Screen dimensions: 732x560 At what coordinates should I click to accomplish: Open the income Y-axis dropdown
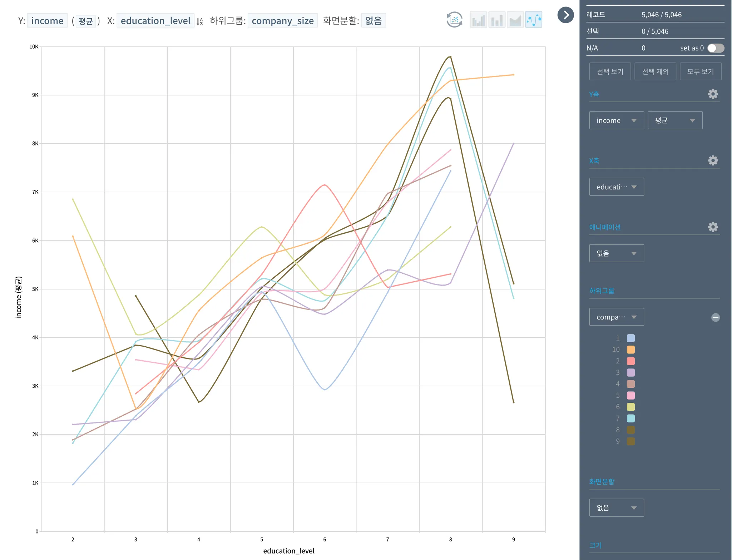616,120
